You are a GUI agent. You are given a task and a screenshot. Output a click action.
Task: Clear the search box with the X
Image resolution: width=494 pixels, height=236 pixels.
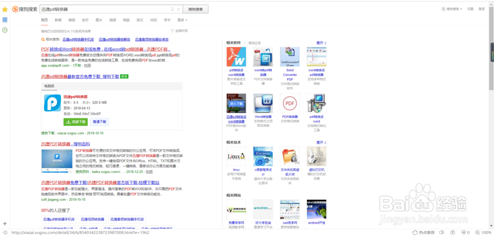178,9
